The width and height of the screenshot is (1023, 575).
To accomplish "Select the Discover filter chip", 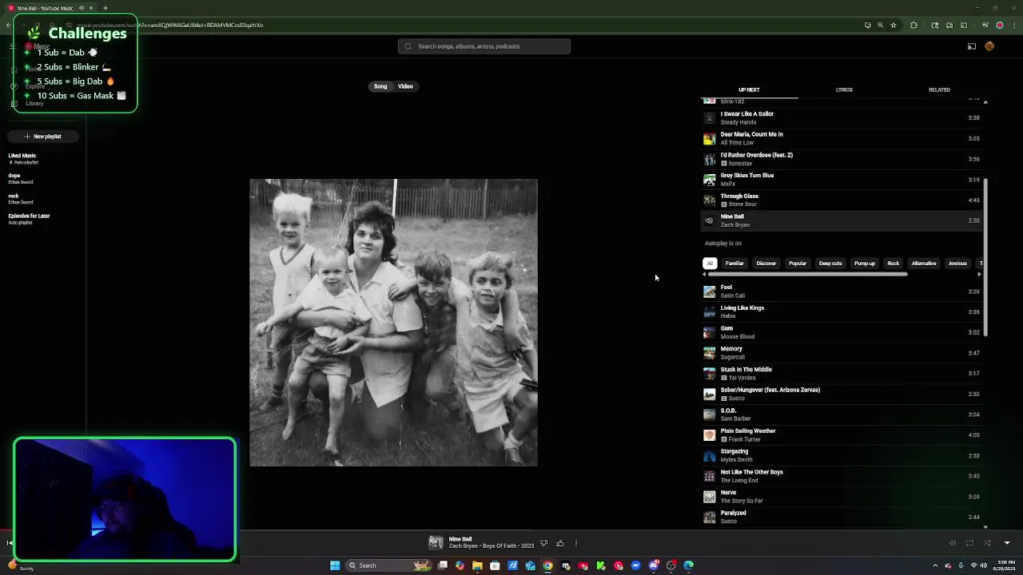I will click(766, 264).
